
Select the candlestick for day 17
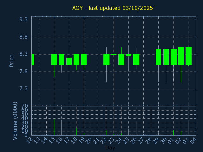tap(69, 61)
